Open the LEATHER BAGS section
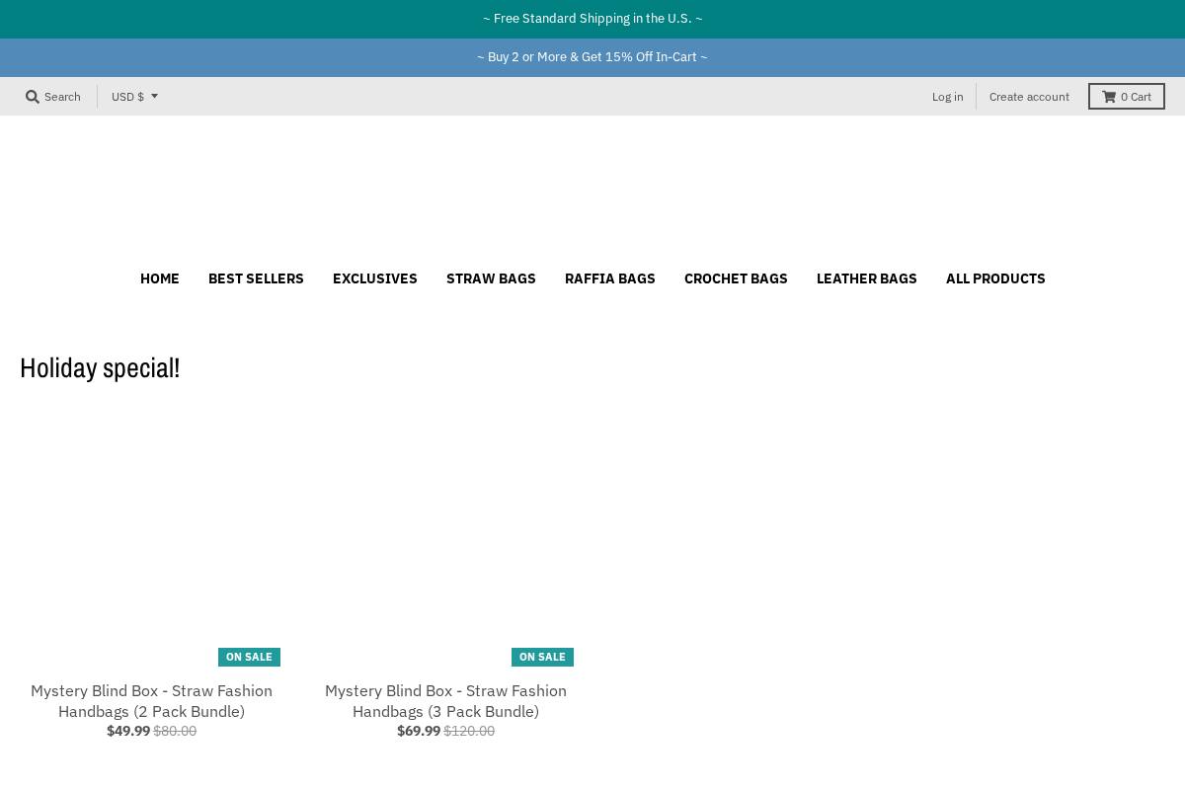 click(x=866, y=278)
